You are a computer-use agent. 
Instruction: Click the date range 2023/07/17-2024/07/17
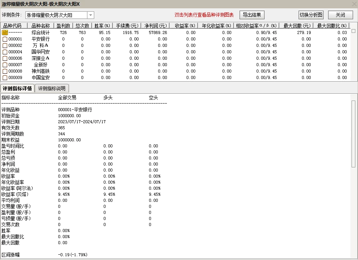[82, 122]
